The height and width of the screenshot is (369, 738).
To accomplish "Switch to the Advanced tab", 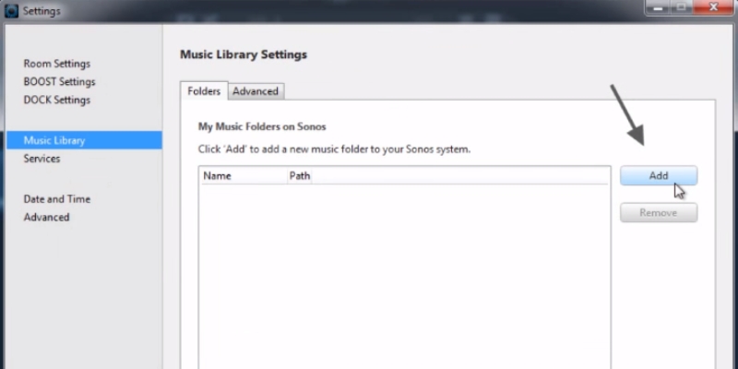I will point(256,91).
